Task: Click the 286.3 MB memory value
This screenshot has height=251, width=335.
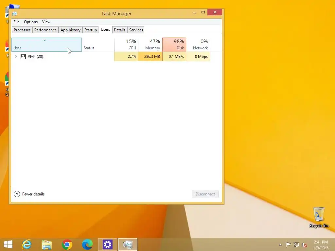Action: click(152, 56)
